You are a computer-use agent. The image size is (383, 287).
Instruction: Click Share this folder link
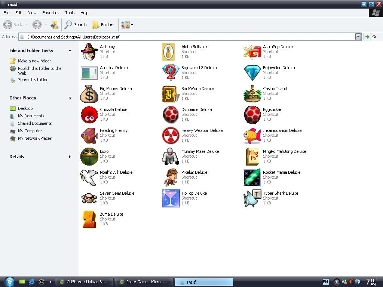(33, 80)
